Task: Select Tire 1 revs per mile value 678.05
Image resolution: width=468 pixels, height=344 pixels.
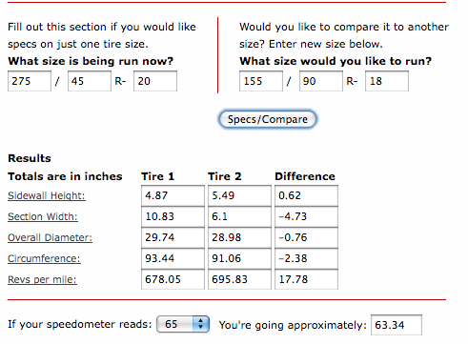Action: click(173, 279)
